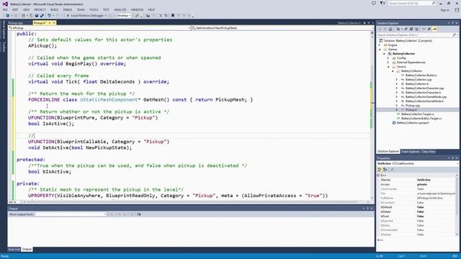The width and height of the screenshot is (461, 259).
Task: Click Home icon in Solution Explorer toolbar
Action: (390, 29)
